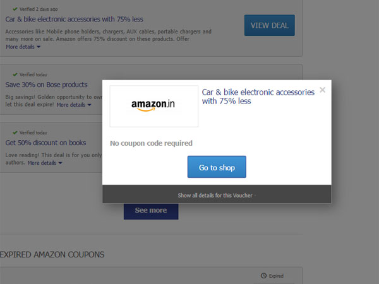Expand More details for the books discount deal
Viewport: 379px width, 284px height.
tap(44, 163)
